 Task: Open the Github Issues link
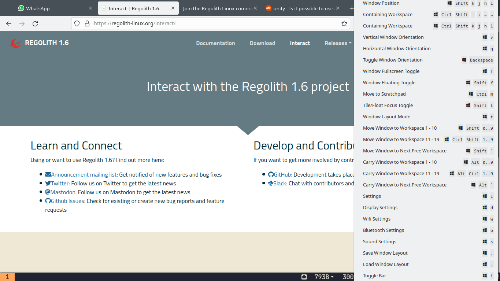68,201
